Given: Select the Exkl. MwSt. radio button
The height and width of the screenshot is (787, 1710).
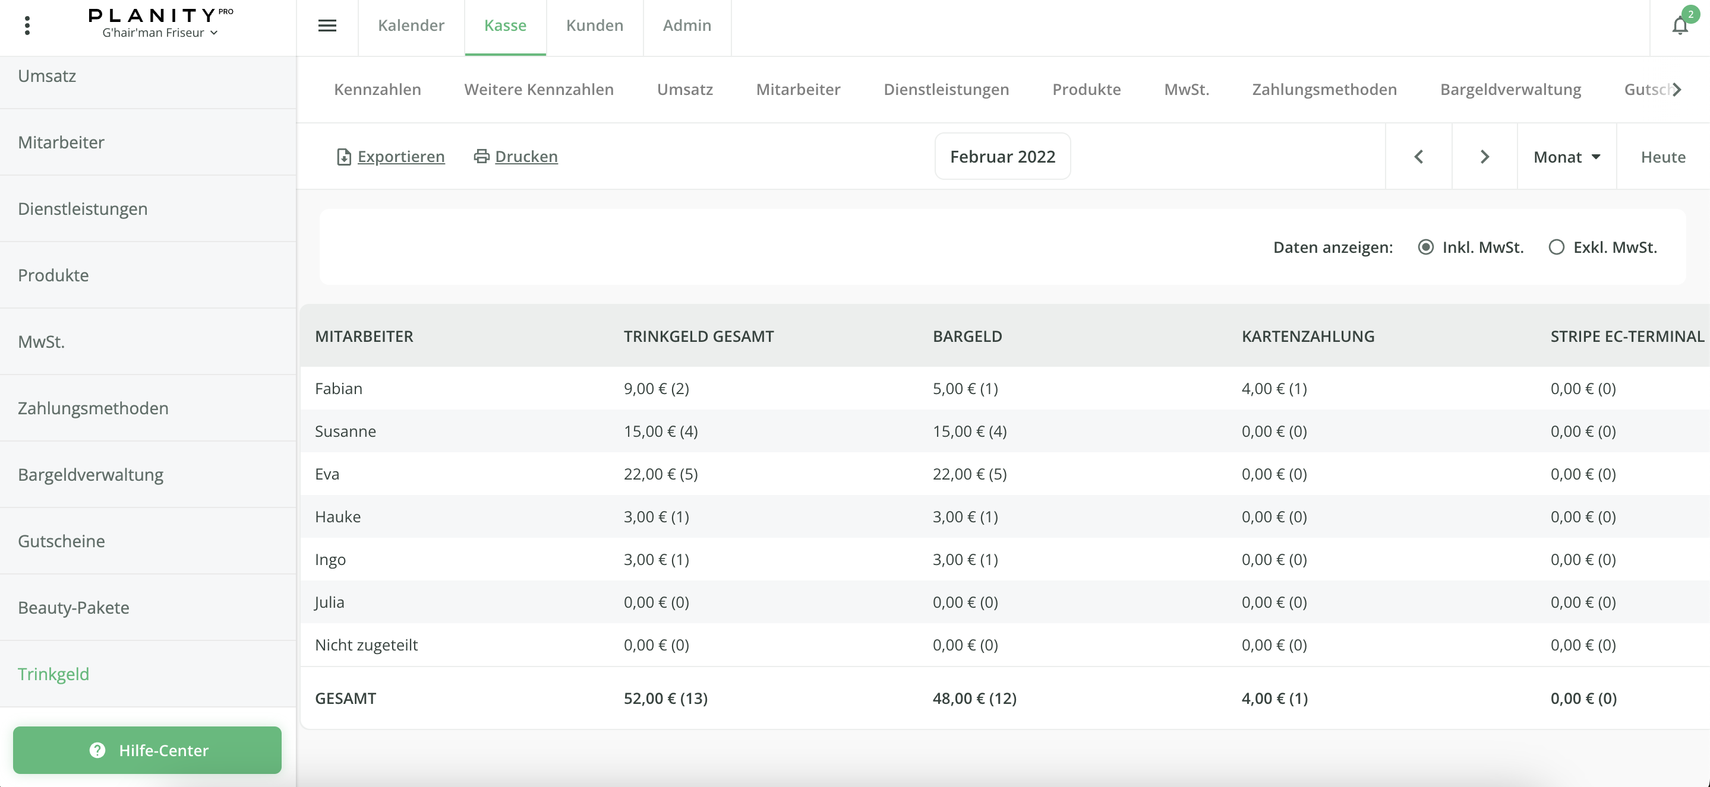Looking at the screenshot, I should tap(1556, 247).
